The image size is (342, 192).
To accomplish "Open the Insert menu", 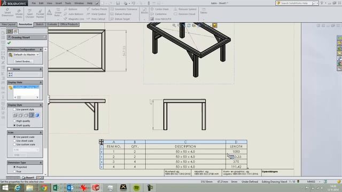I will 58,3.
